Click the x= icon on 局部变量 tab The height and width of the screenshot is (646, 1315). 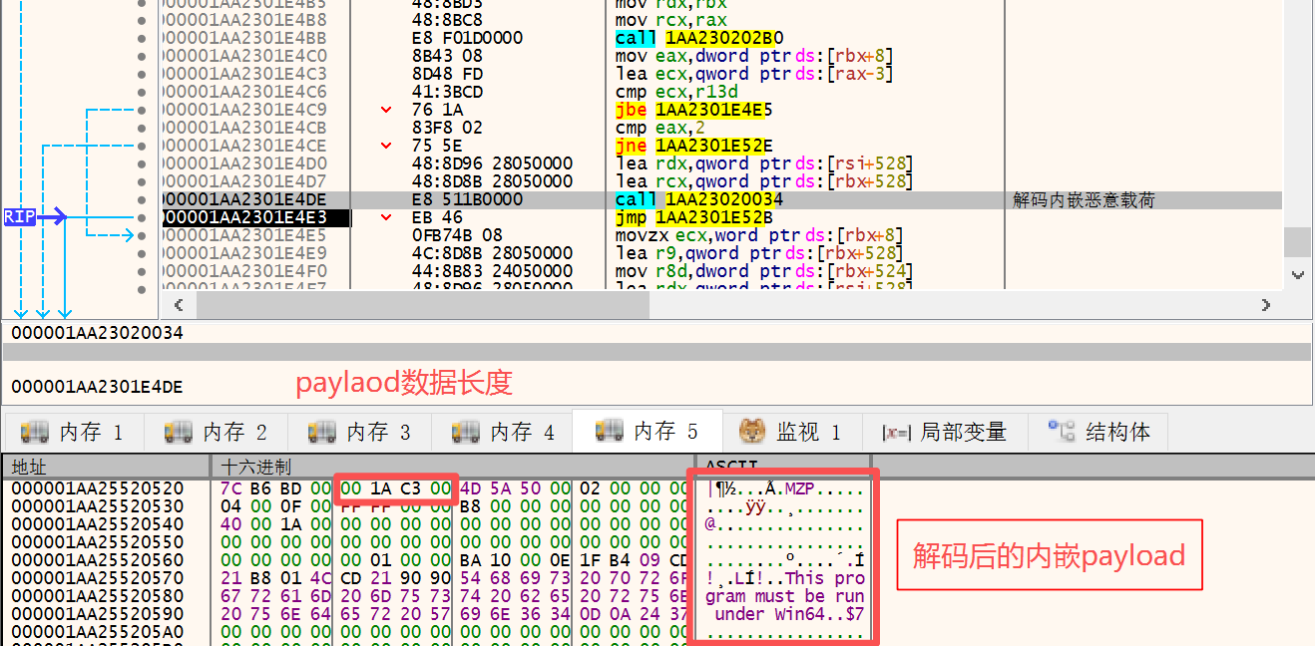click(x=896, y=433)
